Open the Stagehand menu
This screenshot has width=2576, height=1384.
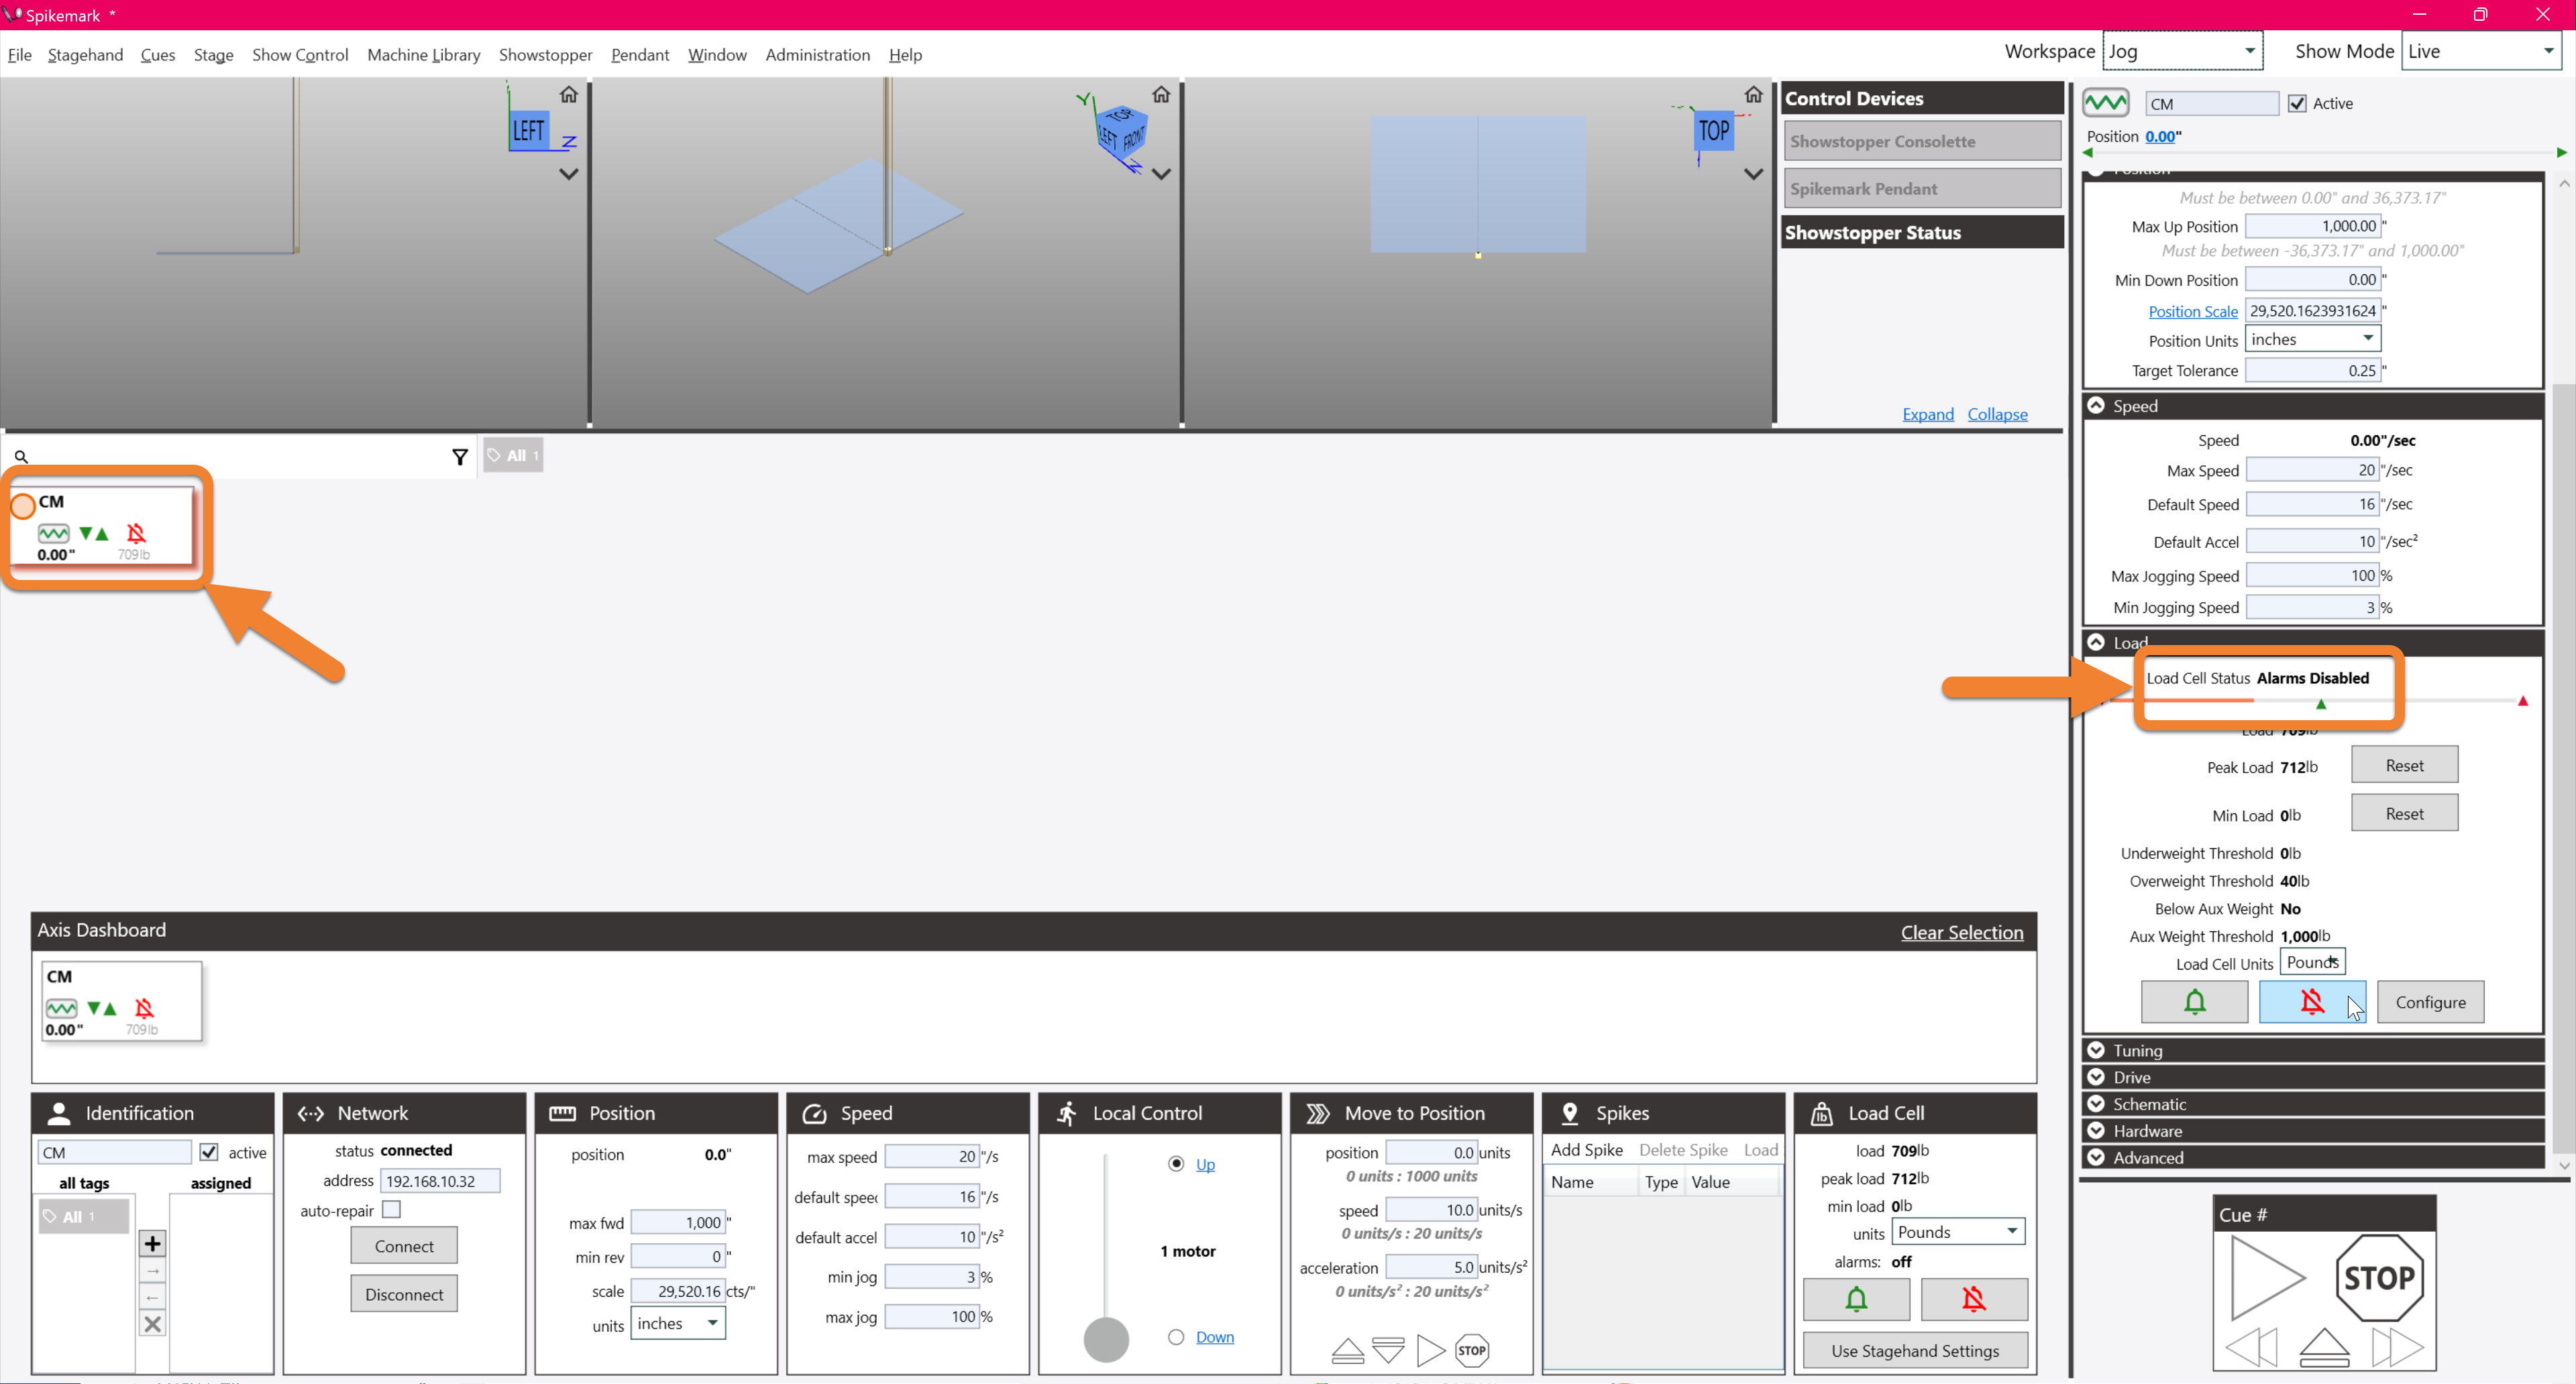[x=85, y=55]
